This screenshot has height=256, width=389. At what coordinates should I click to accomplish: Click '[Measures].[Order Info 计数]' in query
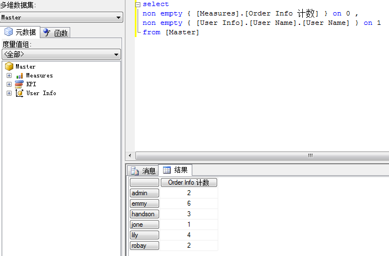click(x=257, y=13)
